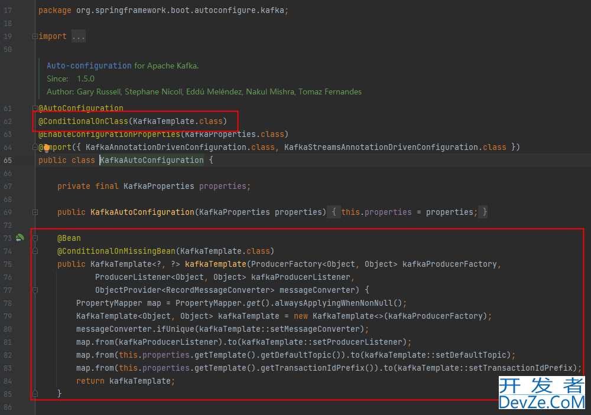Expand the constructor fold marker on line 69

[35, 212]
